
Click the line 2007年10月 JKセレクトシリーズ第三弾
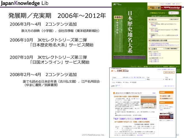click(x=48, y=57)
